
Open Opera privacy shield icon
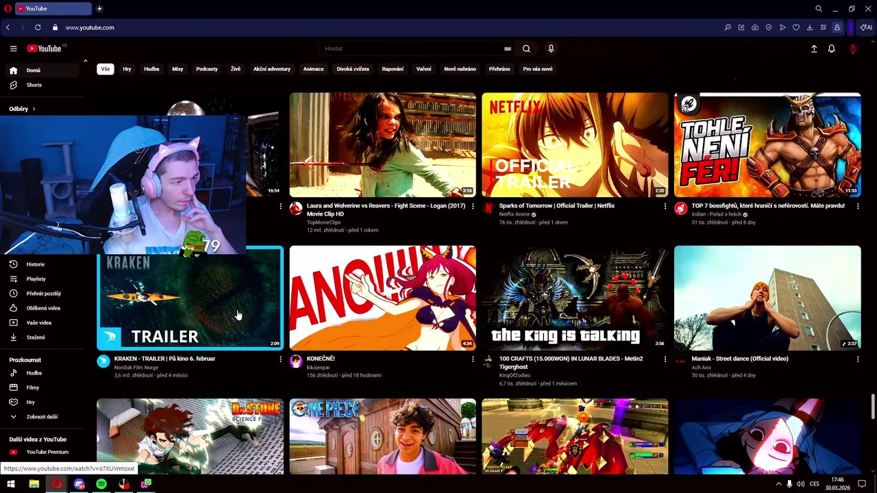768,27
